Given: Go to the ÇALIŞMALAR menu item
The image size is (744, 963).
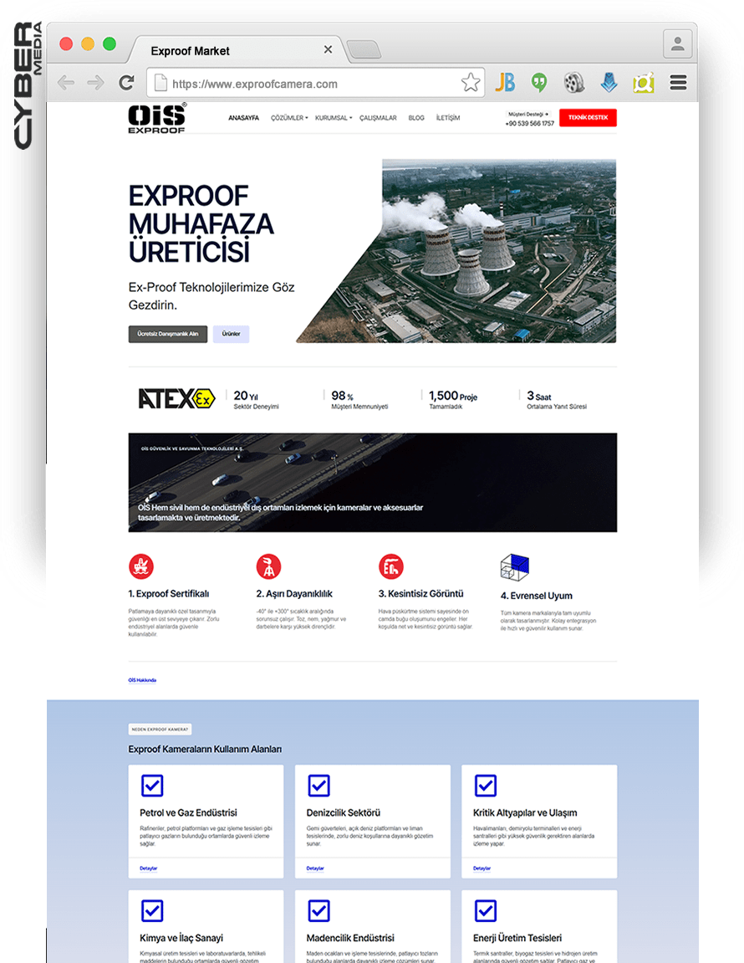Looking at the screenshot, I should click(378, 118).
